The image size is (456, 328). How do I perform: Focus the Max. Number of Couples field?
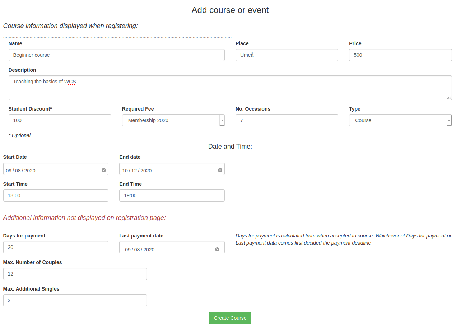point(75,274)
